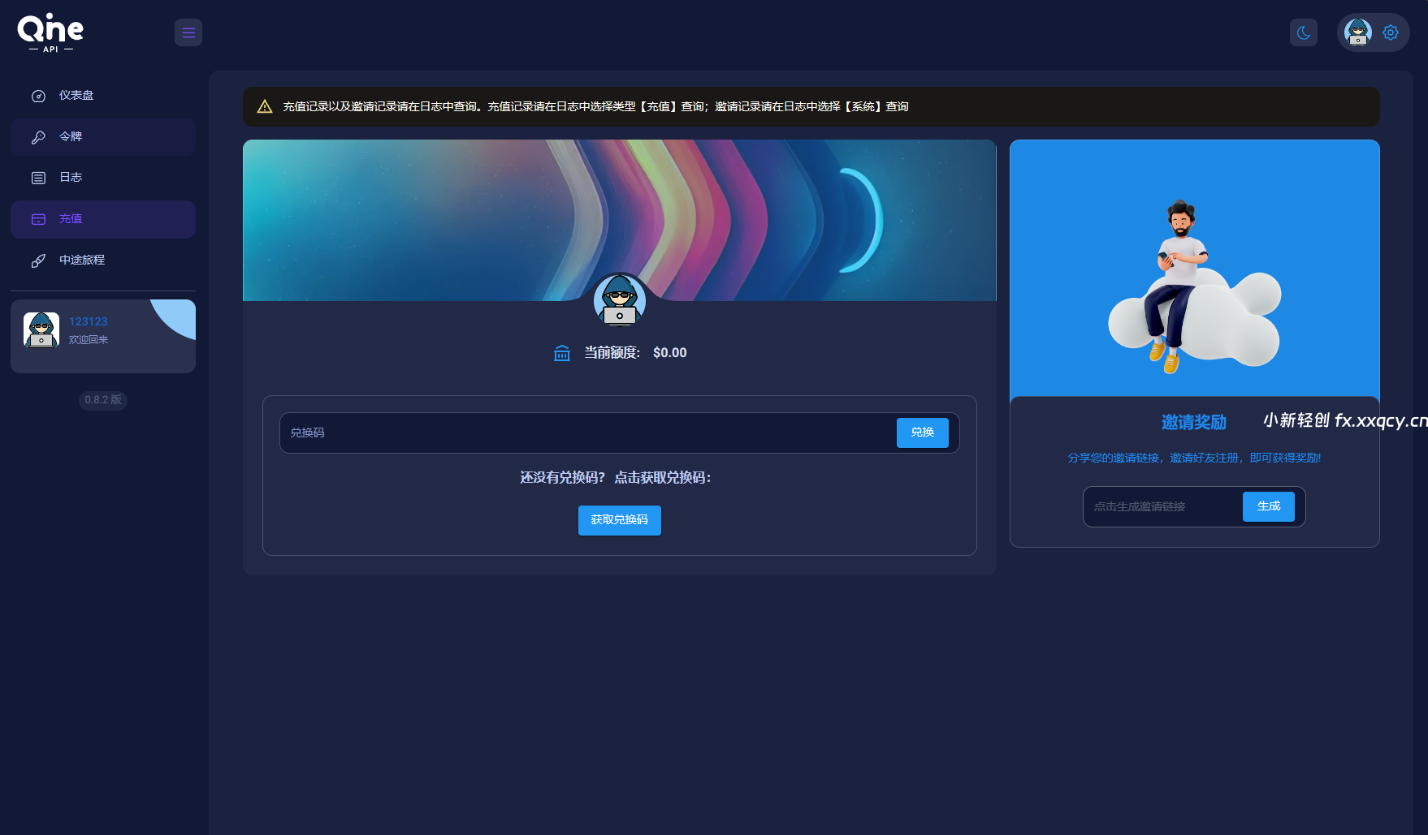The height and width of the screenshot is (835, 1428).
Task: Click the 邀请奖励 heading
Action: pyautogui.click(x=1194, y=422)
